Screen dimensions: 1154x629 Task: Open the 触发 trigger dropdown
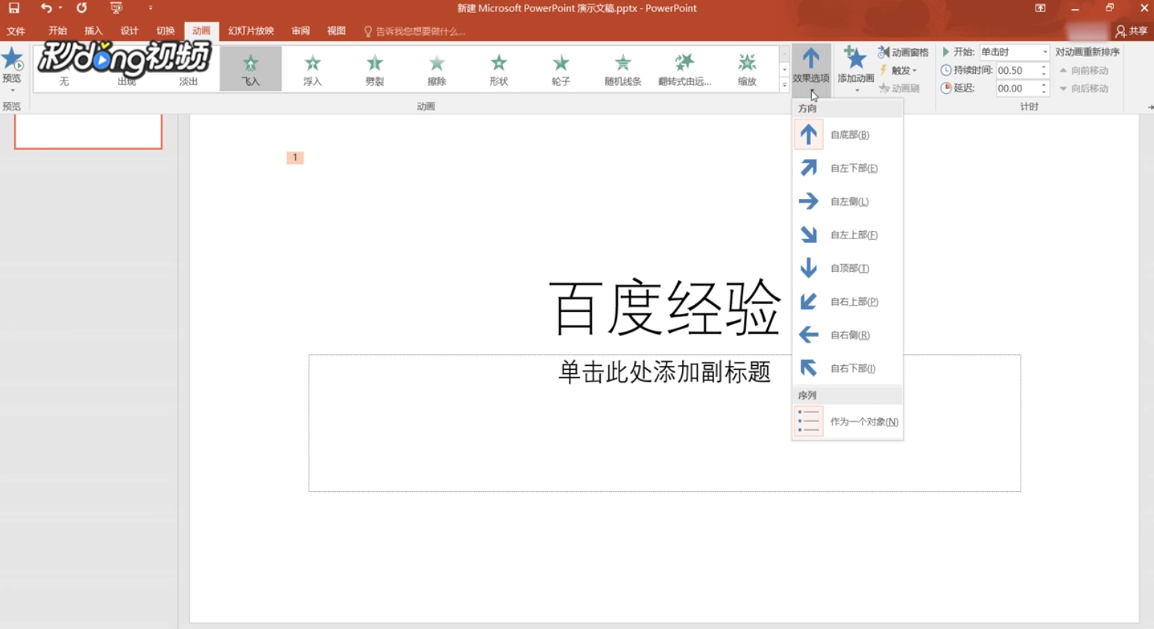(898, 70)
